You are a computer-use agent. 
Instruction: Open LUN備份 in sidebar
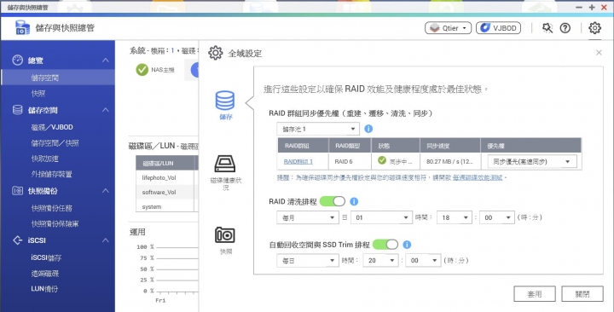click(43, 289)
